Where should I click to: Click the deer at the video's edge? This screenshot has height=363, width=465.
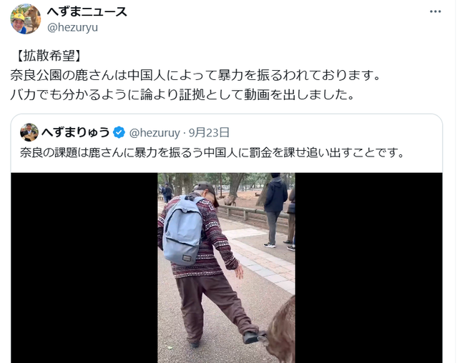tap(282, 332)
